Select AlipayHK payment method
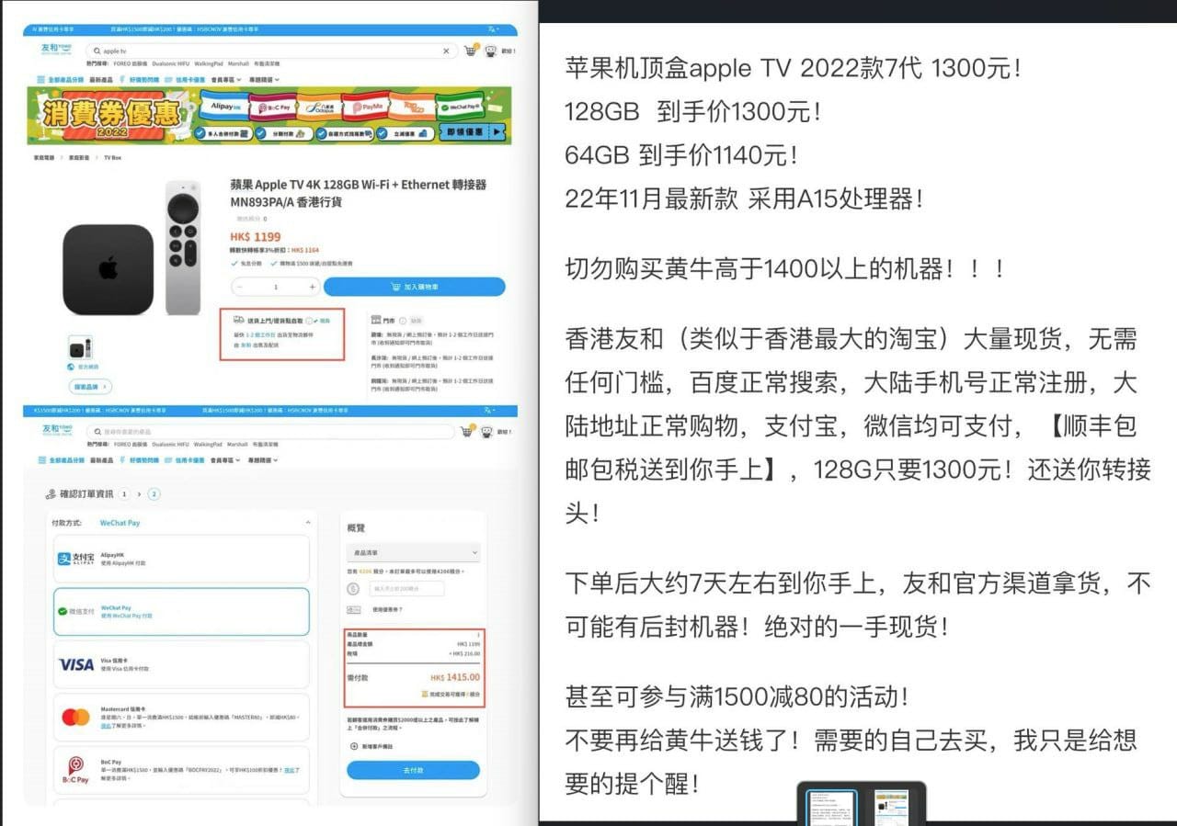This screenshot has height=826, width=1177. point(181,559)
